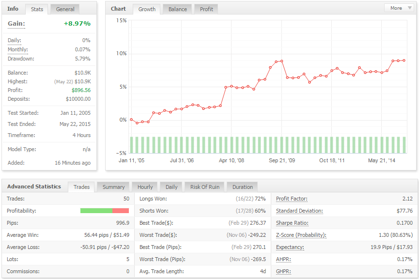Click the Z-Score (Probability) label
Viewport: 419px width, 279px height.
[x=301, y=235]
